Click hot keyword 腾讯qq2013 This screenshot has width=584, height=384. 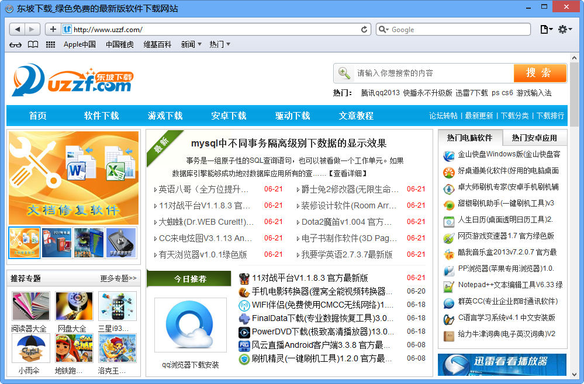[x=380, y=93]
